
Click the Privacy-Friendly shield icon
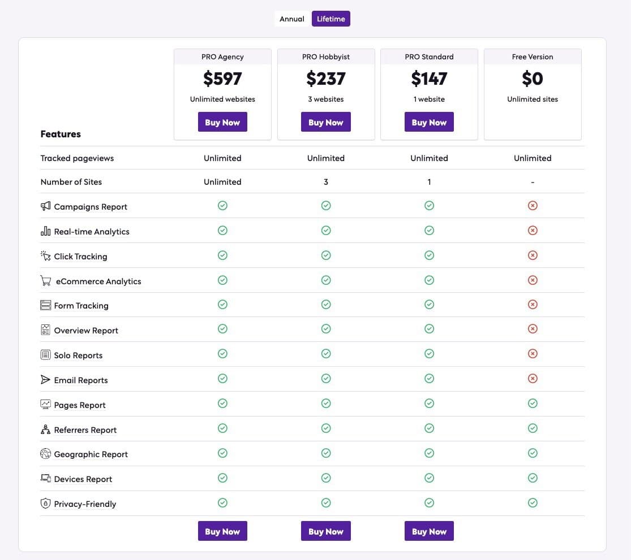coord(46,503)
